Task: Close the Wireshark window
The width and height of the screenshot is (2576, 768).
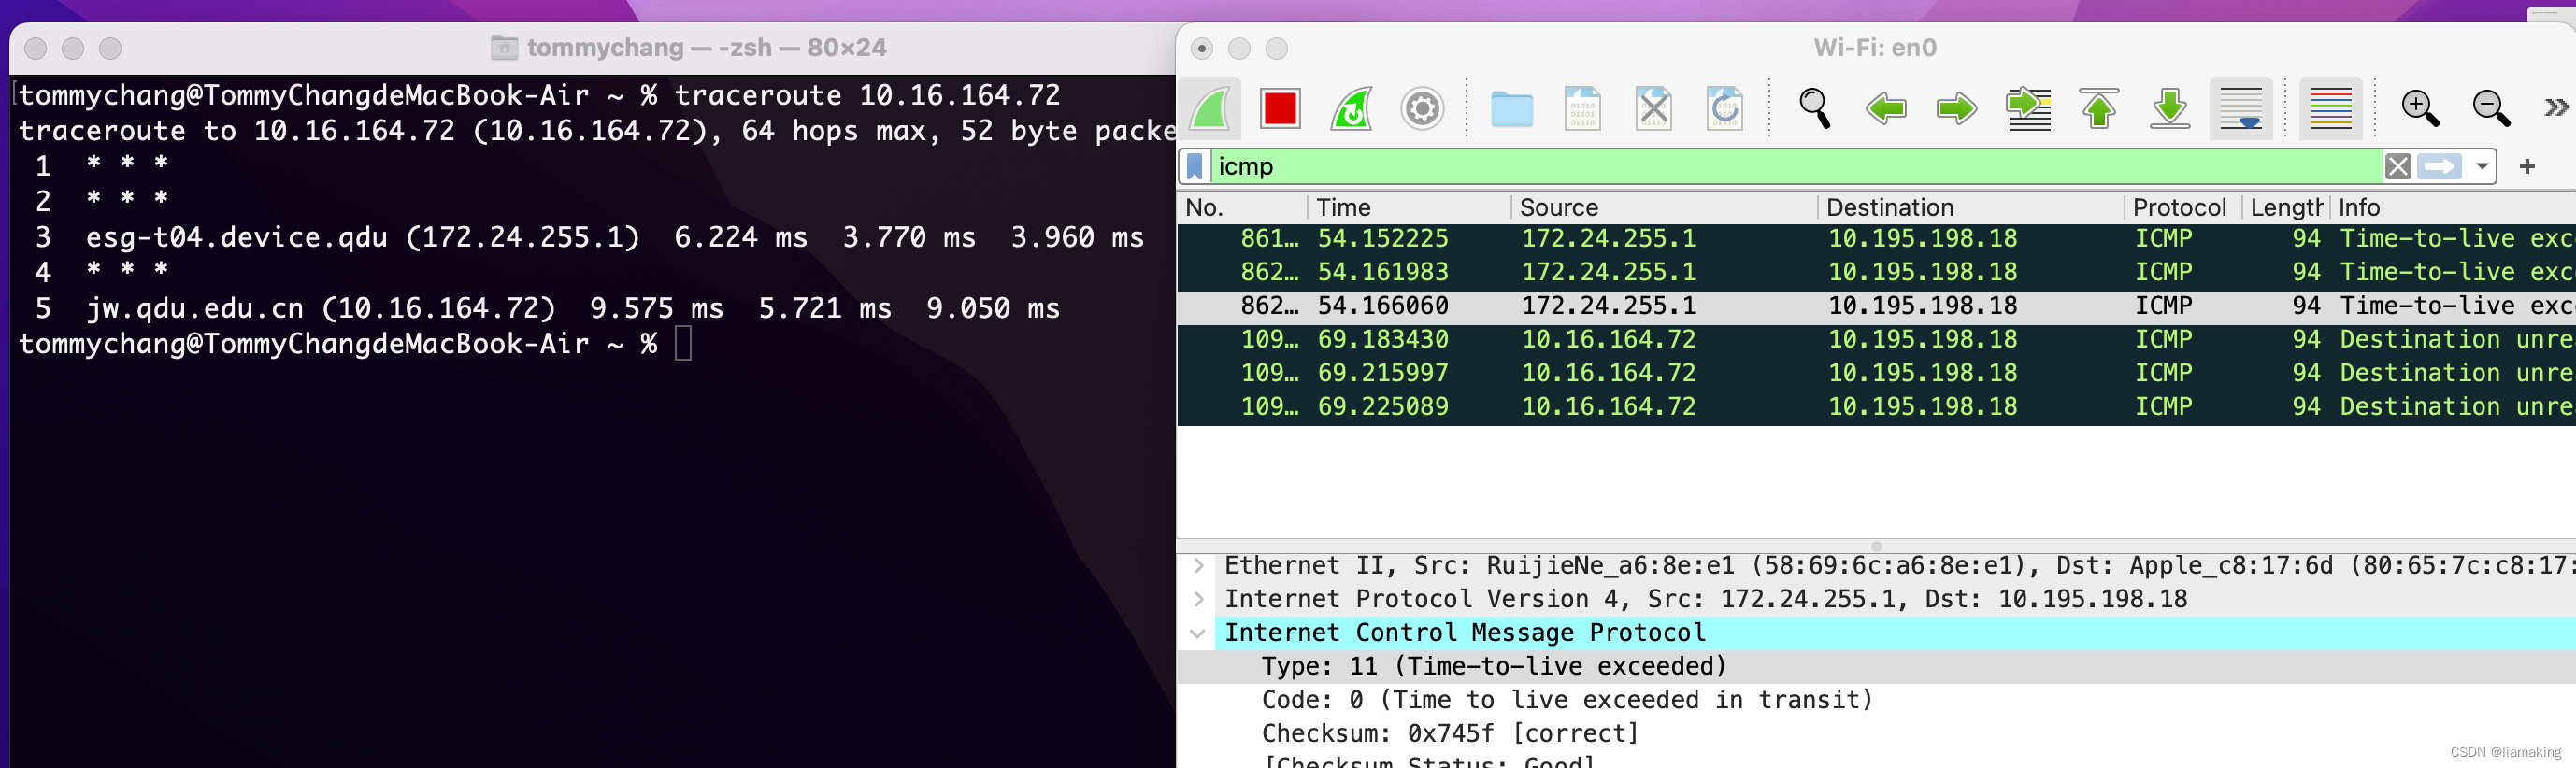Action: pos(1203,48)
